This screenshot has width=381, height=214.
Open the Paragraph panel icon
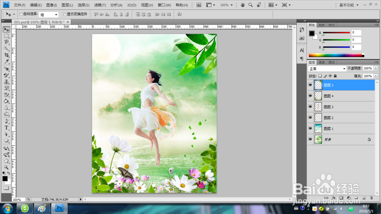301,59
